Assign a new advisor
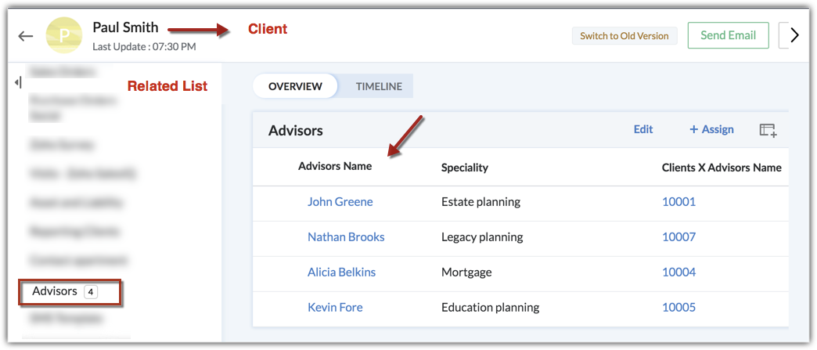This screenshot has width=817, height=350. [711, 129]
